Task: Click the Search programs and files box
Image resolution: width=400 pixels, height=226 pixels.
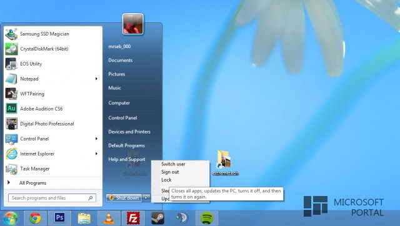Action: point(52,198)
